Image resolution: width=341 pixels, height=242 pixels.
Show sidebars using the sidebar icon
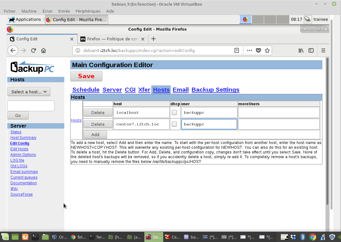[x=311, y=50]
